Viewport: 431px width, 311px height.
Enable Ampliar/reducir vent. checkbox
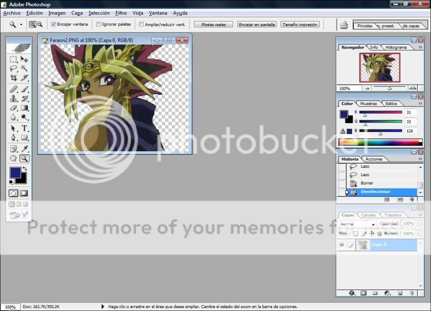[142, 24]
